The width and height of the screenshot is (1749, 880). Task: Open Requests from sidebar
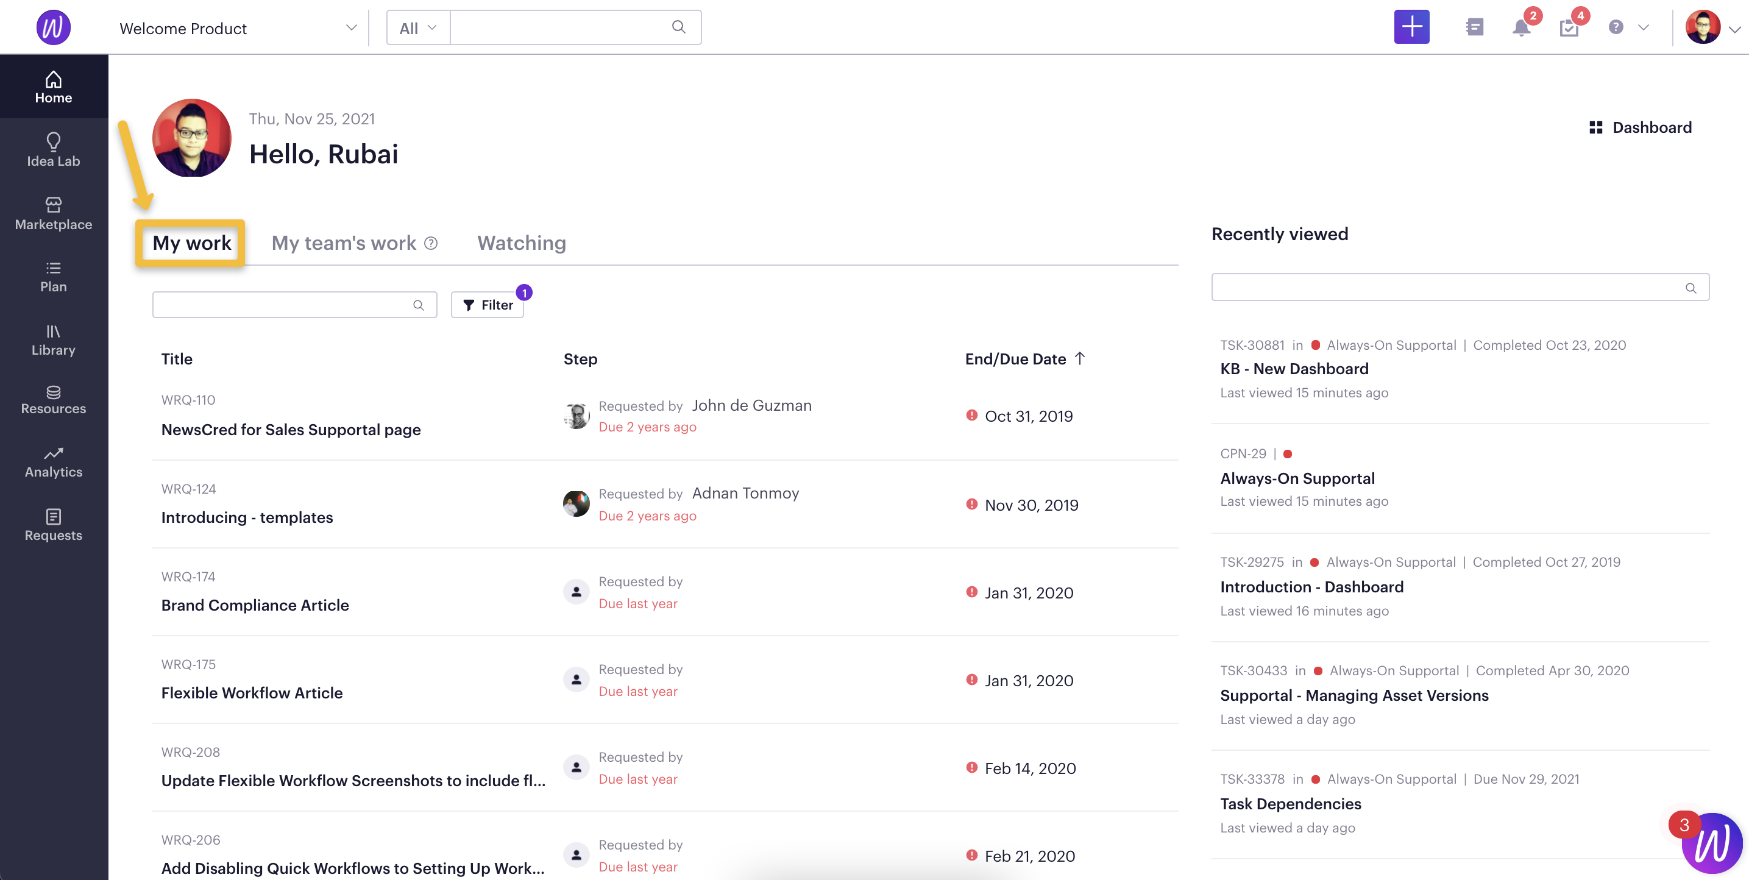point(54,525)
